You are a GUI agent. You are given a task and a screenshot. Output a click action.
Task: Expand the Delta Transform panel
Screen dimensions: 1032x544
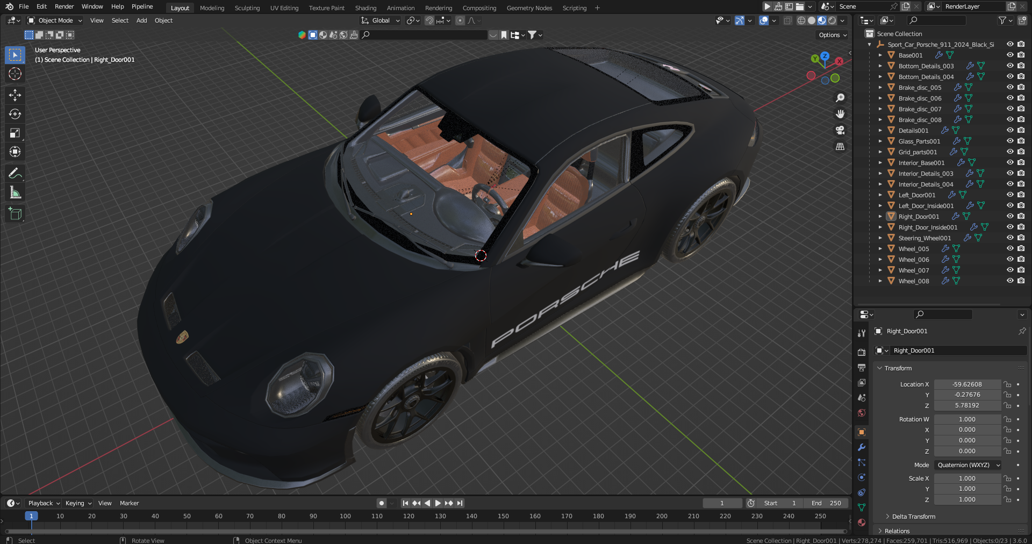tap(913, 517)
